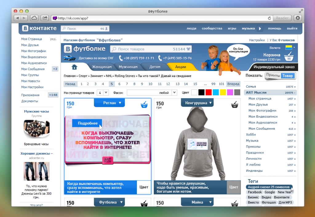315x217 pixels.
Task: Open the Футболка product type dropdown
Action: [x=109, y=202]
